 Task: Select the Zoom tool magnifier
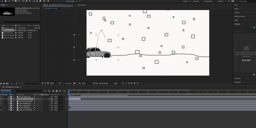point(8,1)
